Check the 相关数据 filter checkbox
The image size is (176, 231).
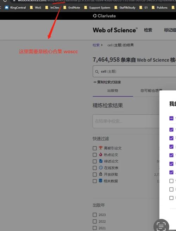tap(95, 181)
